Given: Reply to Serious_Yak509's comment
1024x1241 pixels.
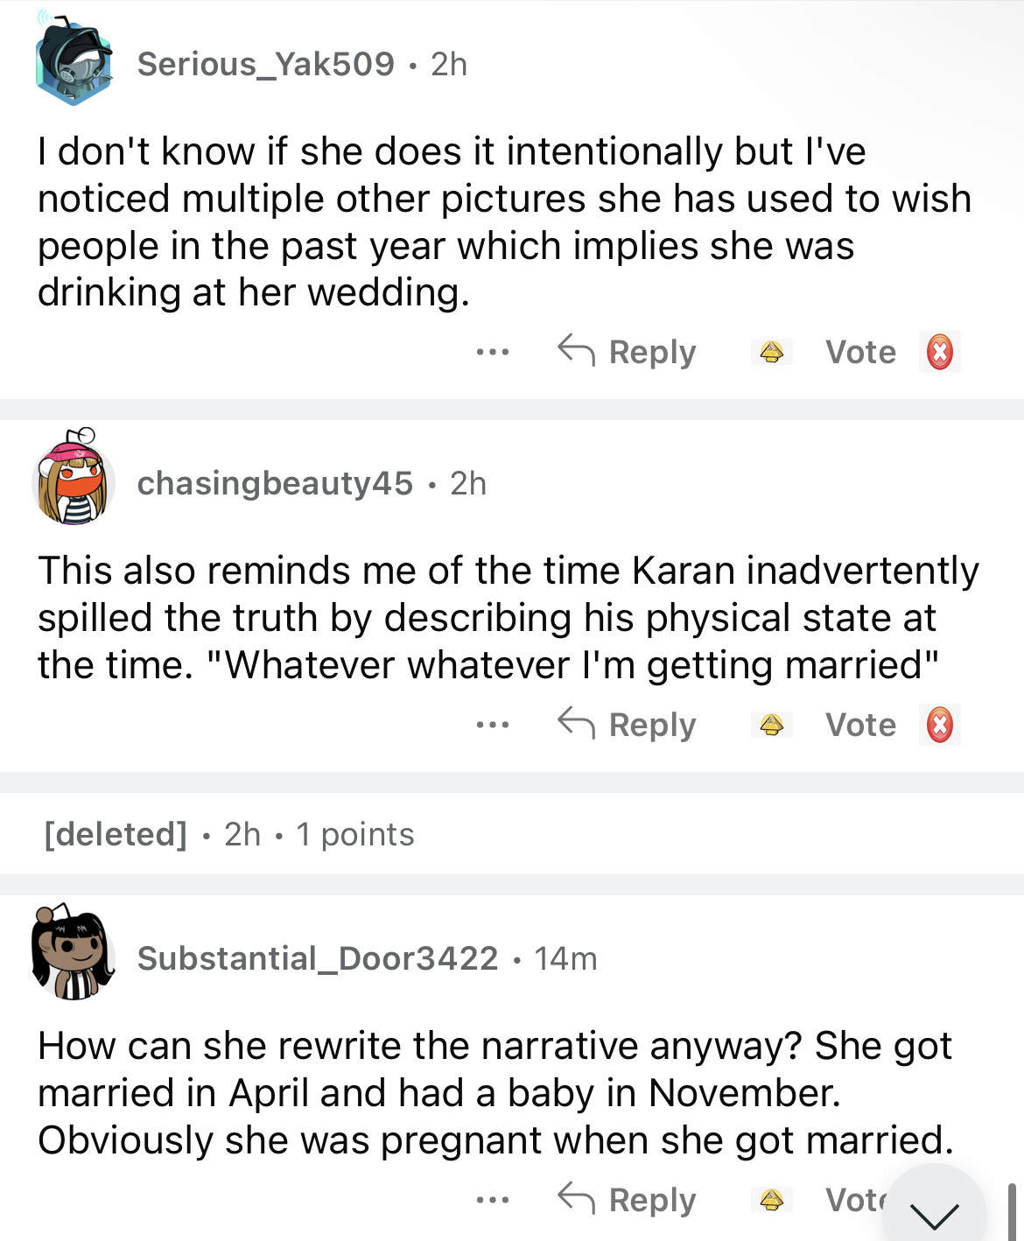Looking at the screenshot, I should point(628,353).
